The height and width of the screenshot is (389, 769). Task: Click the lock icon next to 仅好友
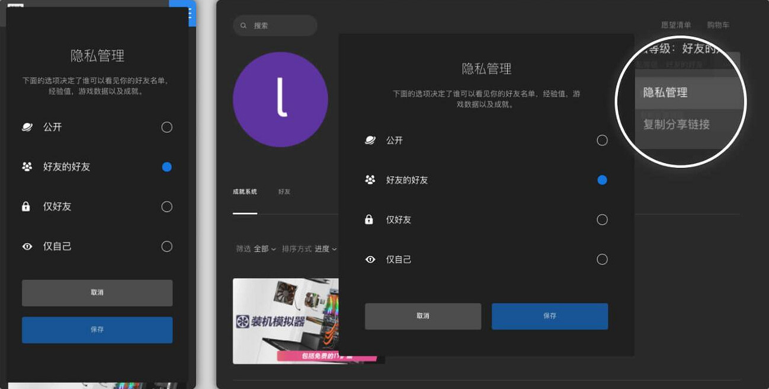click(x=370, y=219)
